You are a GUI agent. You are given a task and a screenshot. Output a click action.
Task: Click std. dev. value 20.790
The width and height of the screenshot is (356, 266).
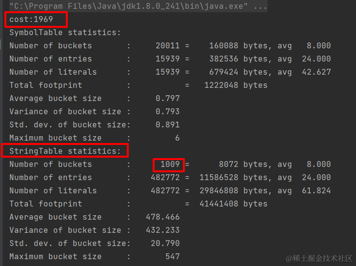point(165,243)
